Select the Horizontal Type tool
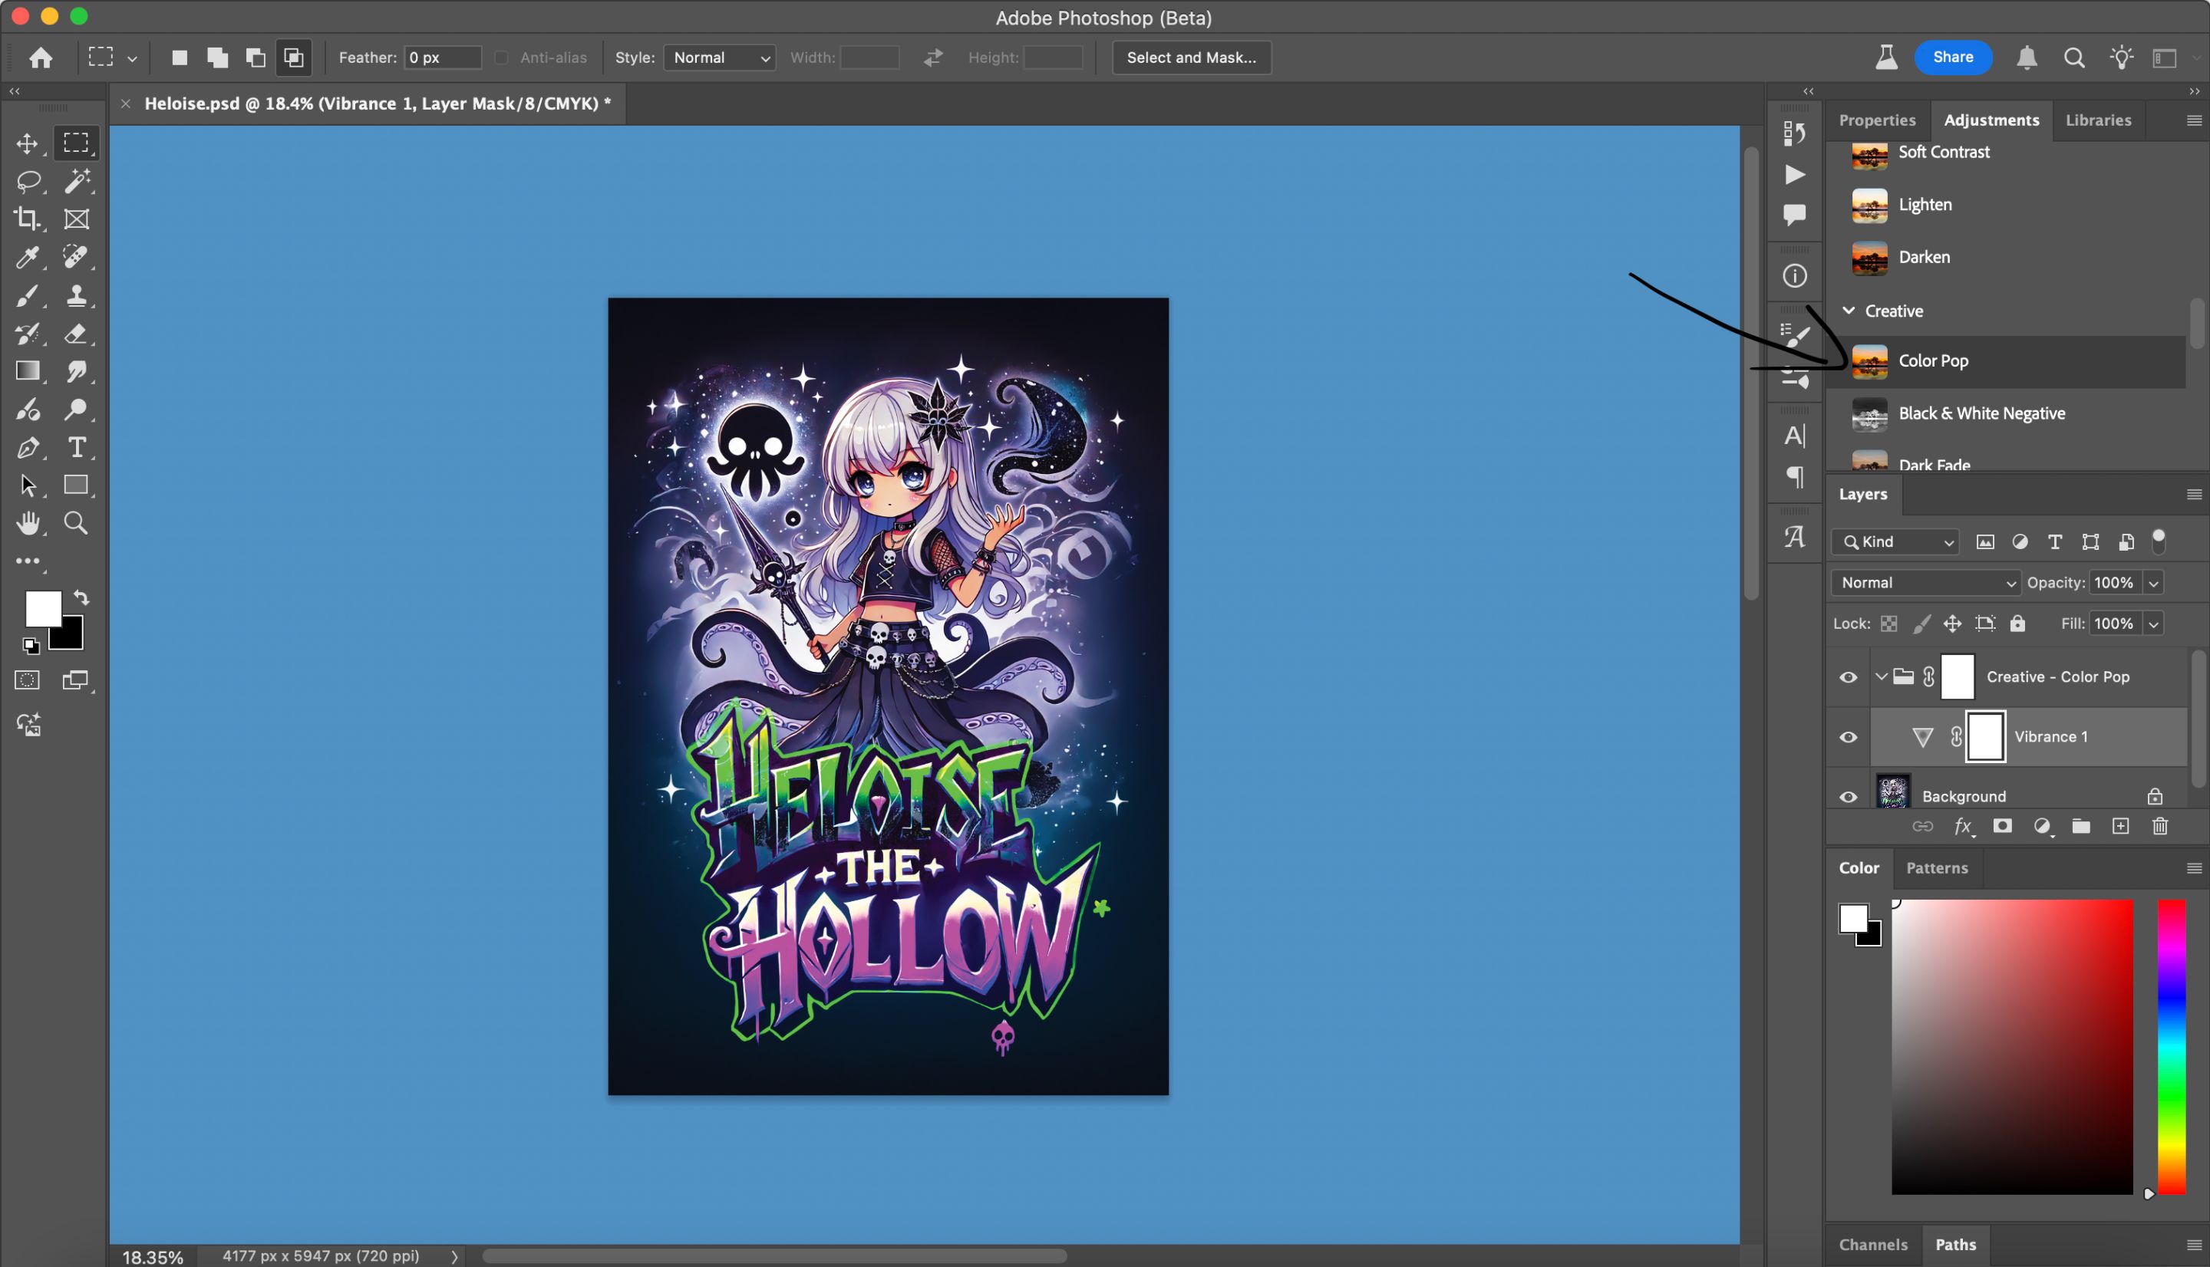Image resolution: width=2210 pixels, height=1267 pixels. click(x=77, y=447)
